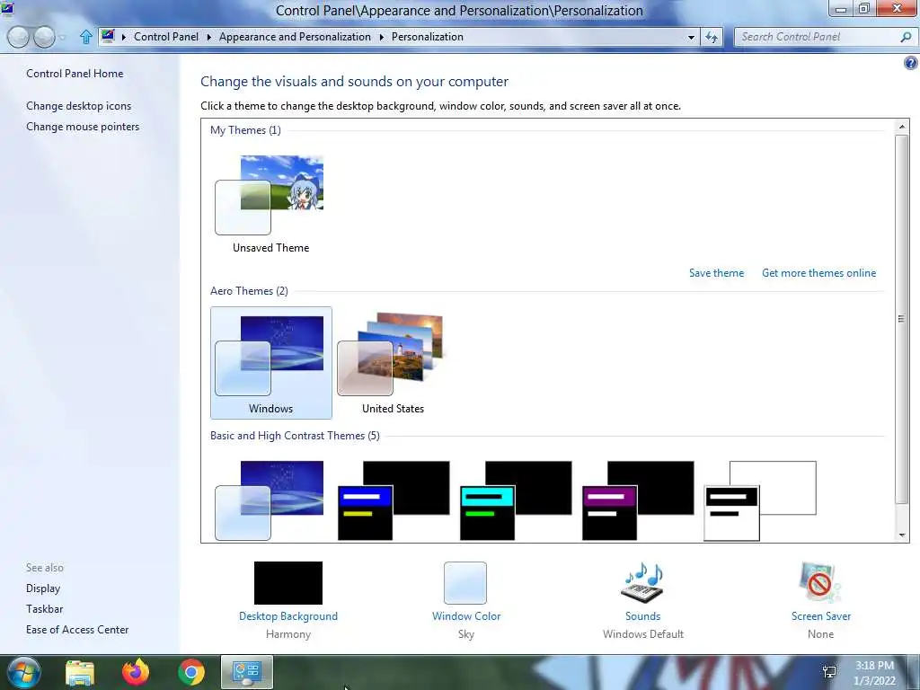
Task: Open Change mouse pointers link
Action: tap(83, 126)
